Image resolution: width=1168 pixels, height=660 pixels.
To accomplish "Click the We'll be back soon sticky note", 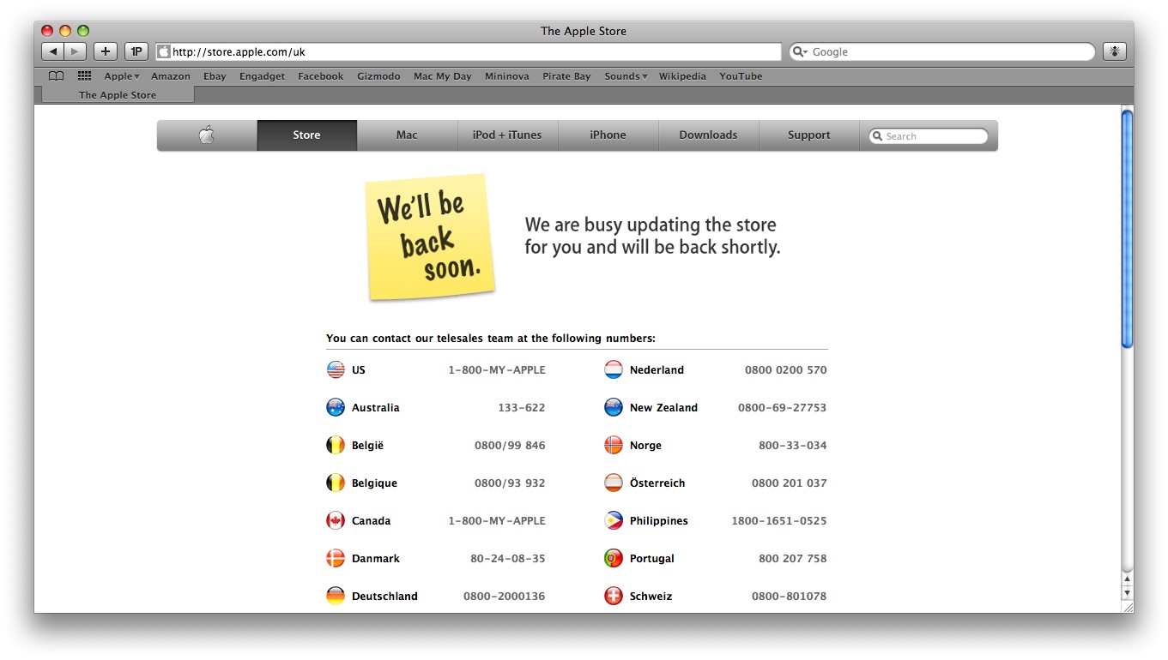I will (x=430, y=237).
